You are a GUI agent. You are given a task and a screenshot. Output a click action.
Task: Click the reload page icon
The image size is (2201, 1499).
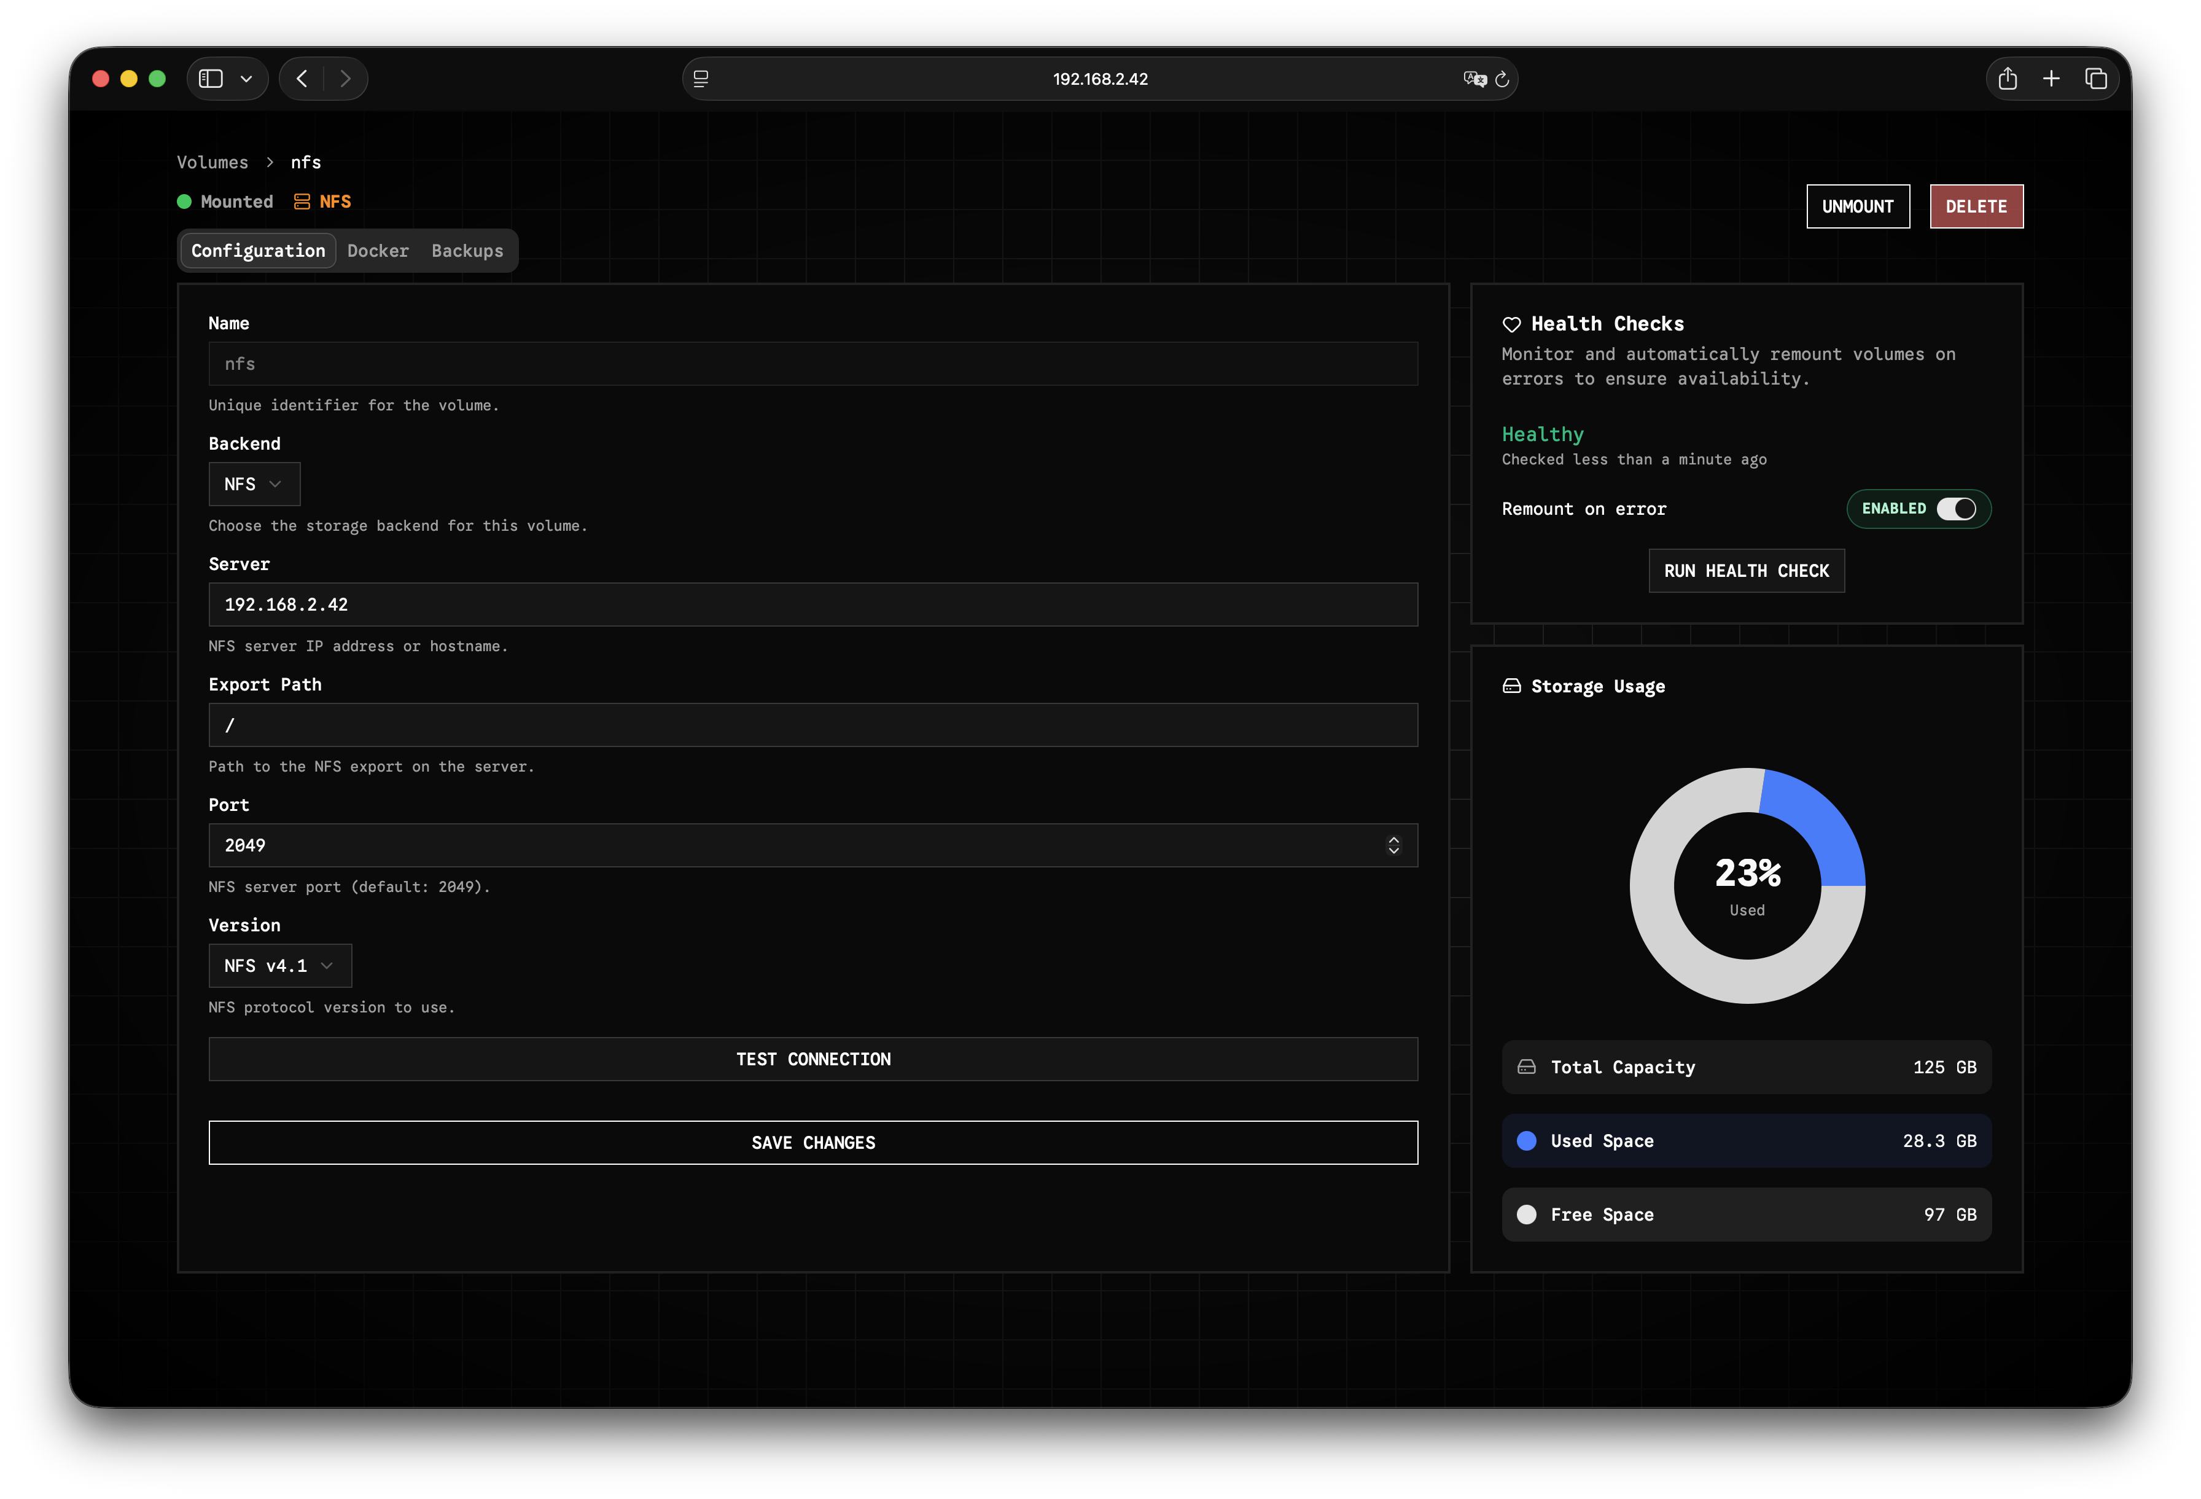click(1502, 80)
